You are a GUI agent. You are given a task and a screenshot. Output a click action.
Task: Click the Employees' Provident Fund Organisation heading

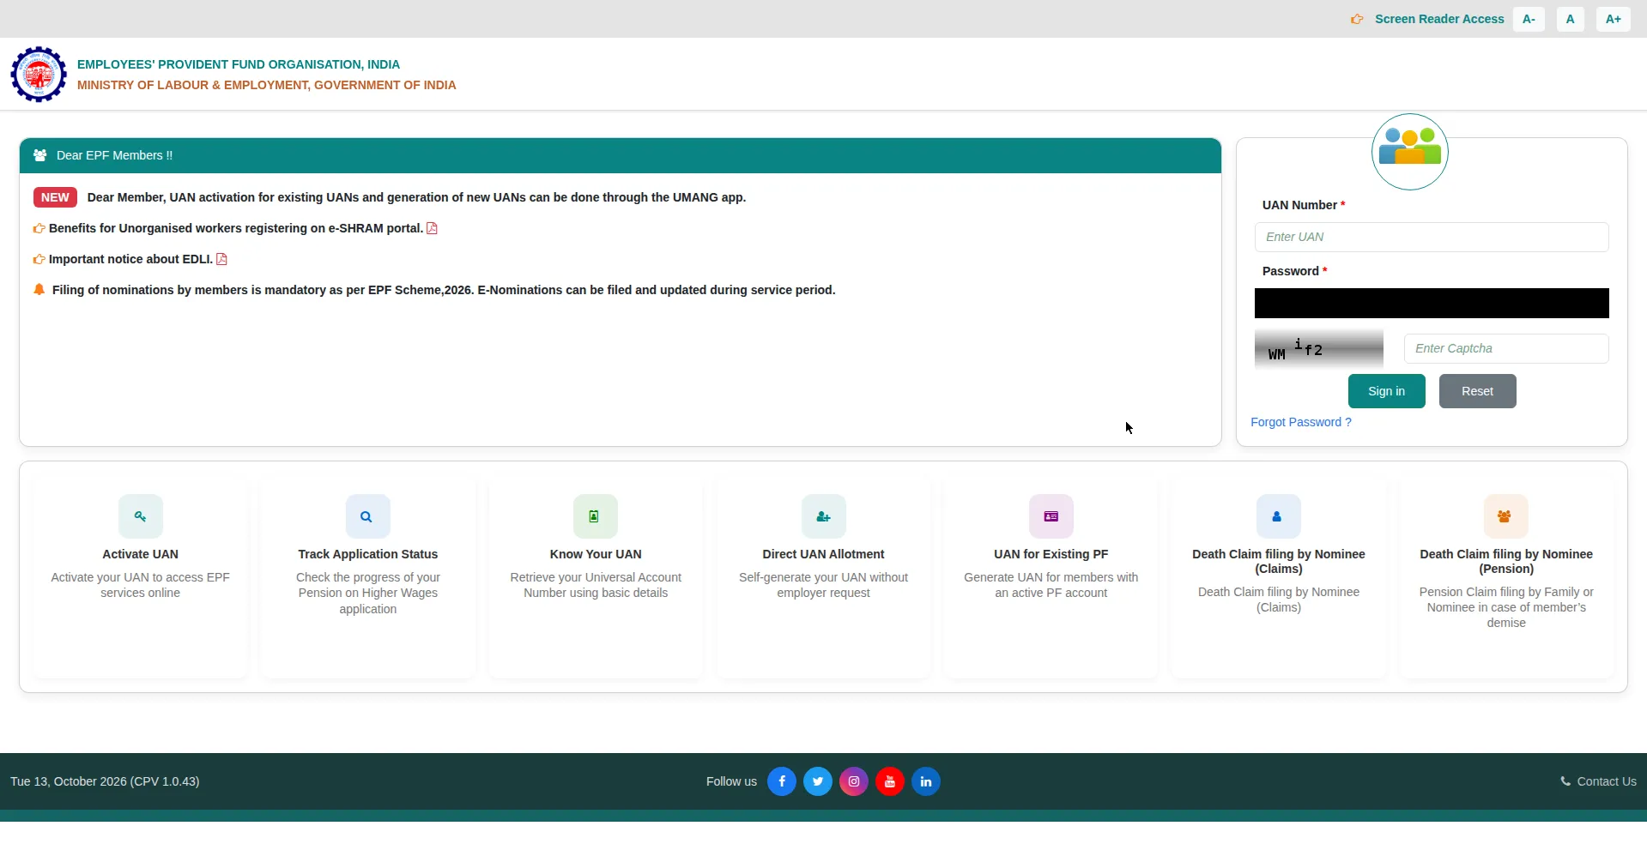239,64
